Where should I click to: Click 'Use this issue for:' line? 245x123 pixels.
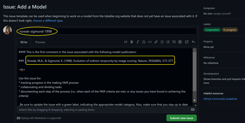(x=30, y=78)
